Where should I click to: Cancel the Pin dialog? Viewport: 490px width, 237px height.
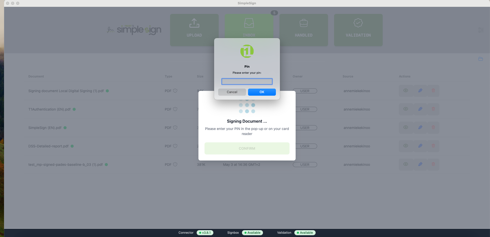[x=232, y=92]
